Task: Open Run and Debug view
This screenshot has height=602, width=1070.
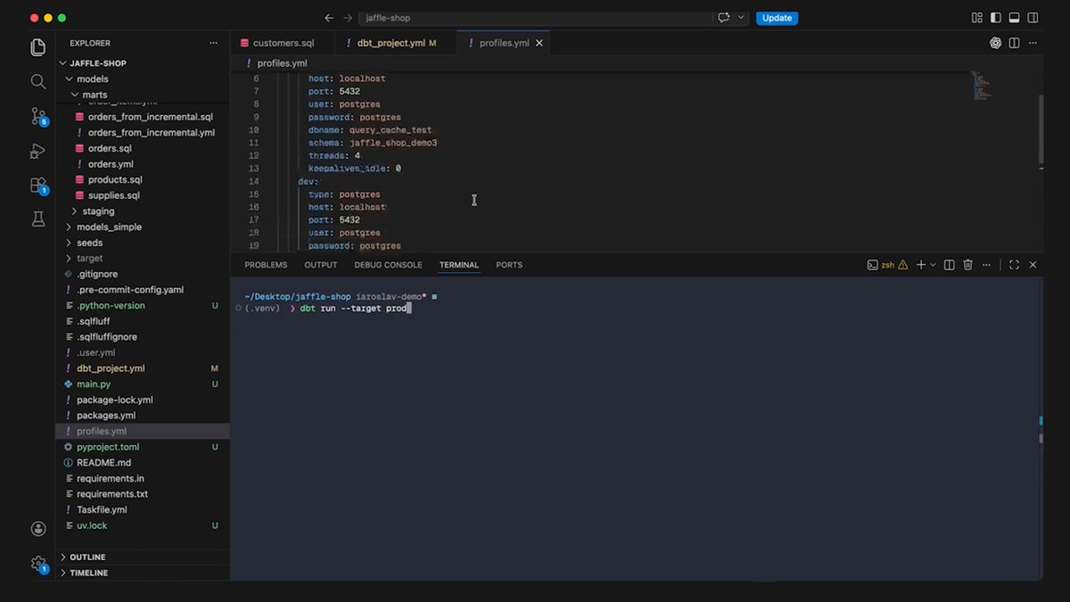Action: (x=37, y=151)
